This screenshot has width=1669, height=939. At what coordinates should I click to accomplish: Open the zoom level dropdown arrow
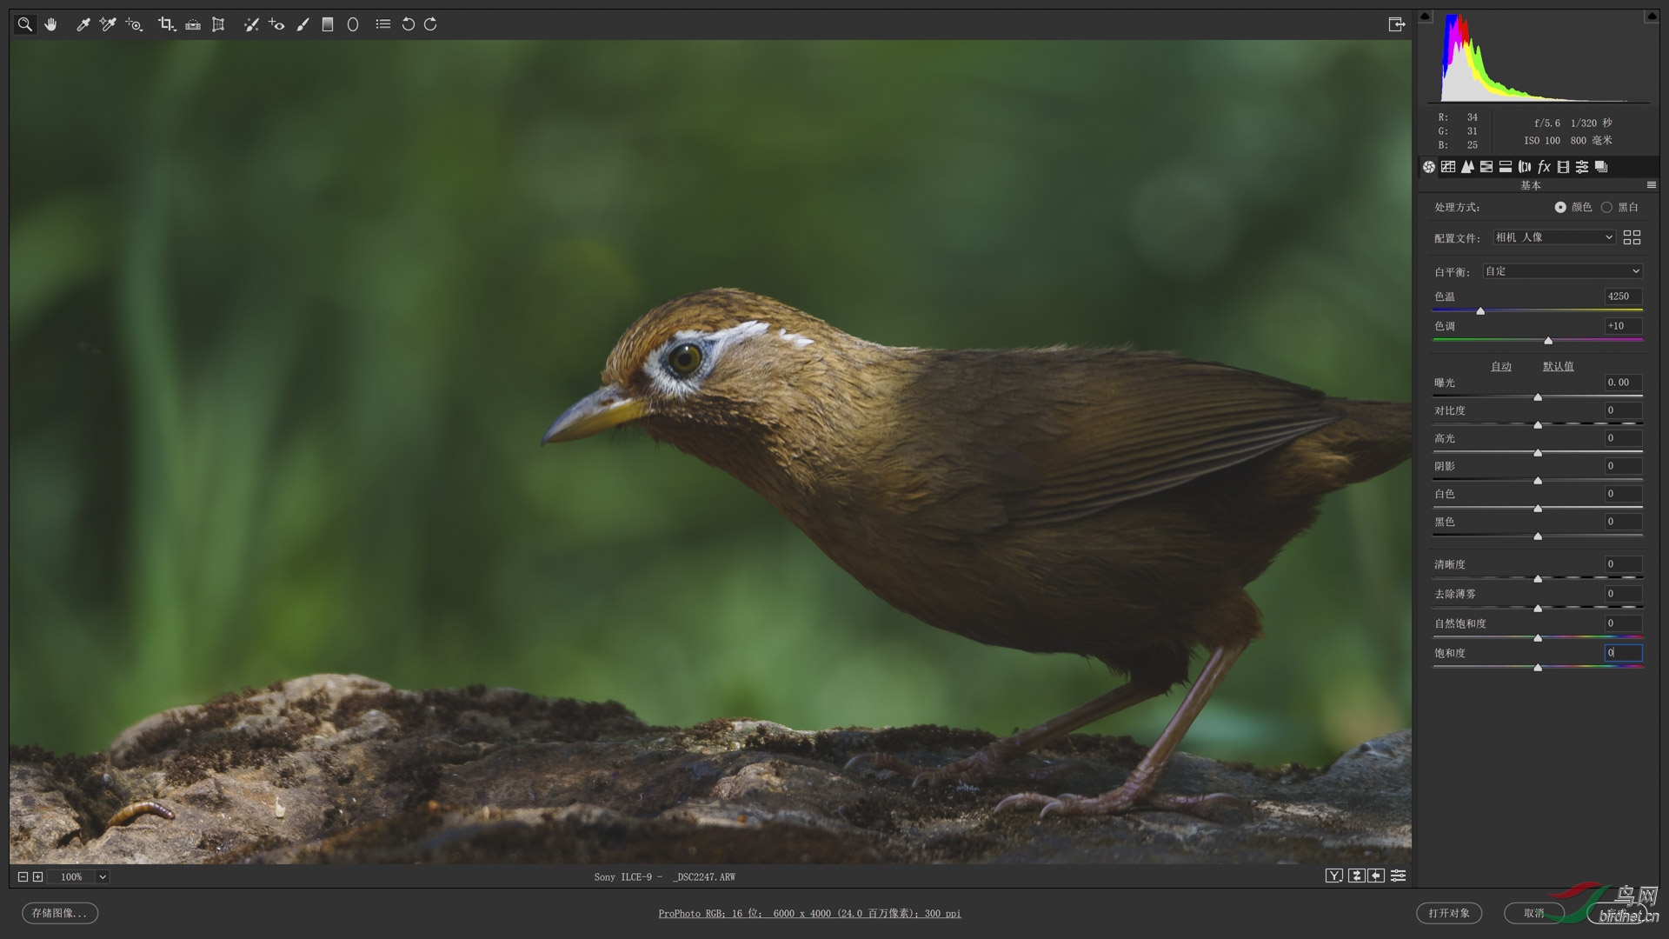pos(103,877)
